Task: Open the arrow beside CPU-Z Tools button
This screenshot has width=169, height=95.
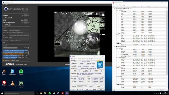Action: pos(90,89)
